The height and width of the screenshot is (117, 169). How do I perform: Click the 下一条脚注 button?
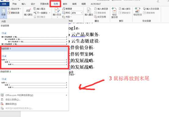[x=41, y=13]
